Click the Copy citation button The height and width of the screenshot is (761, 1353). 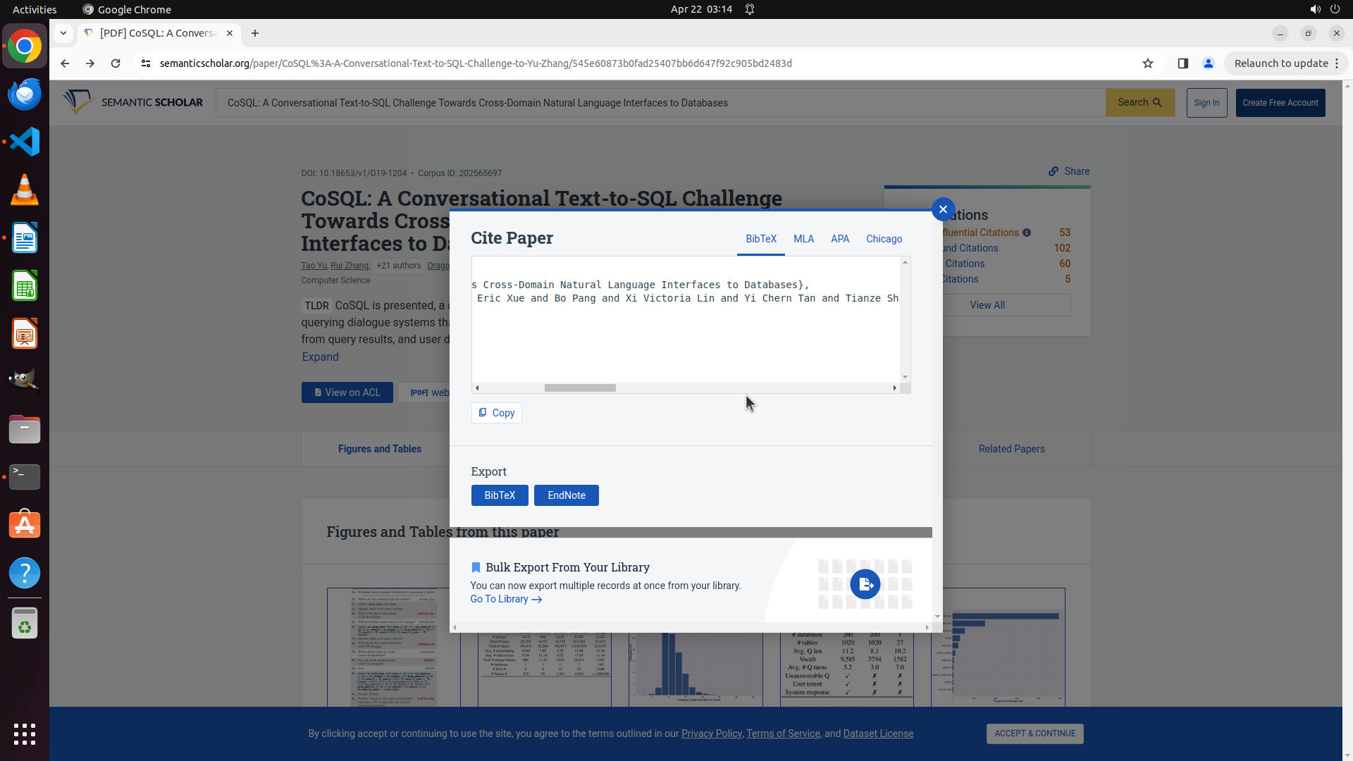[497, 413]
